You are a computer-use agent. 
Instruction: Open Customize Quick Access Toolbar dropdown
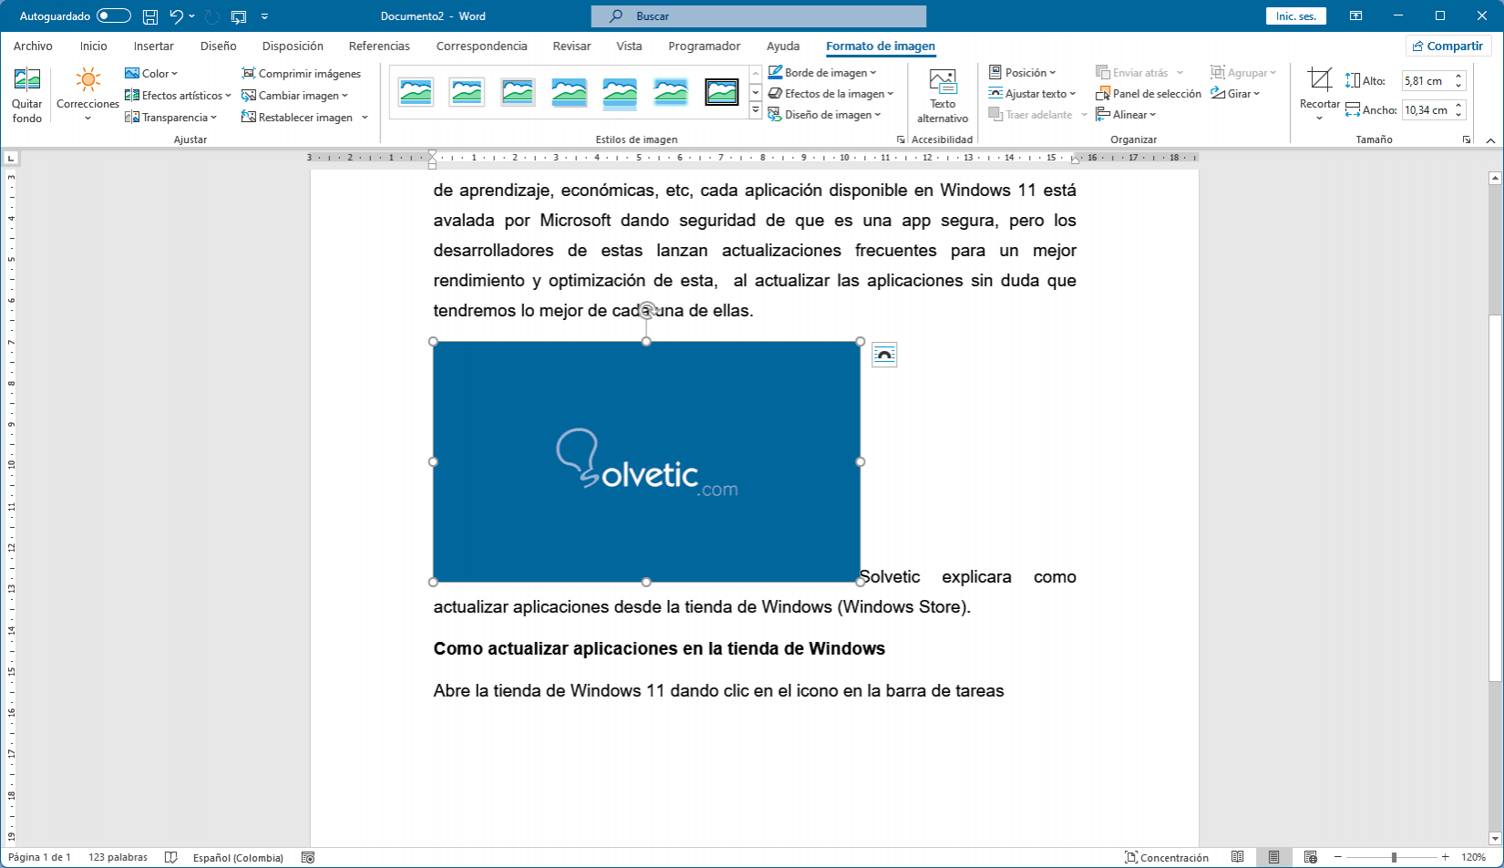click(x=264, y=16)
